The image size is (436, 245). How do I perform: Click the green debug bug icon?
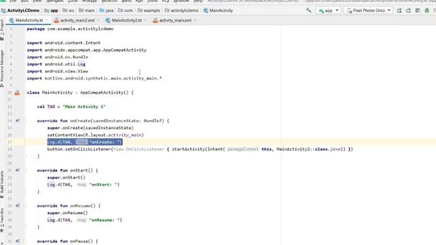427,11
